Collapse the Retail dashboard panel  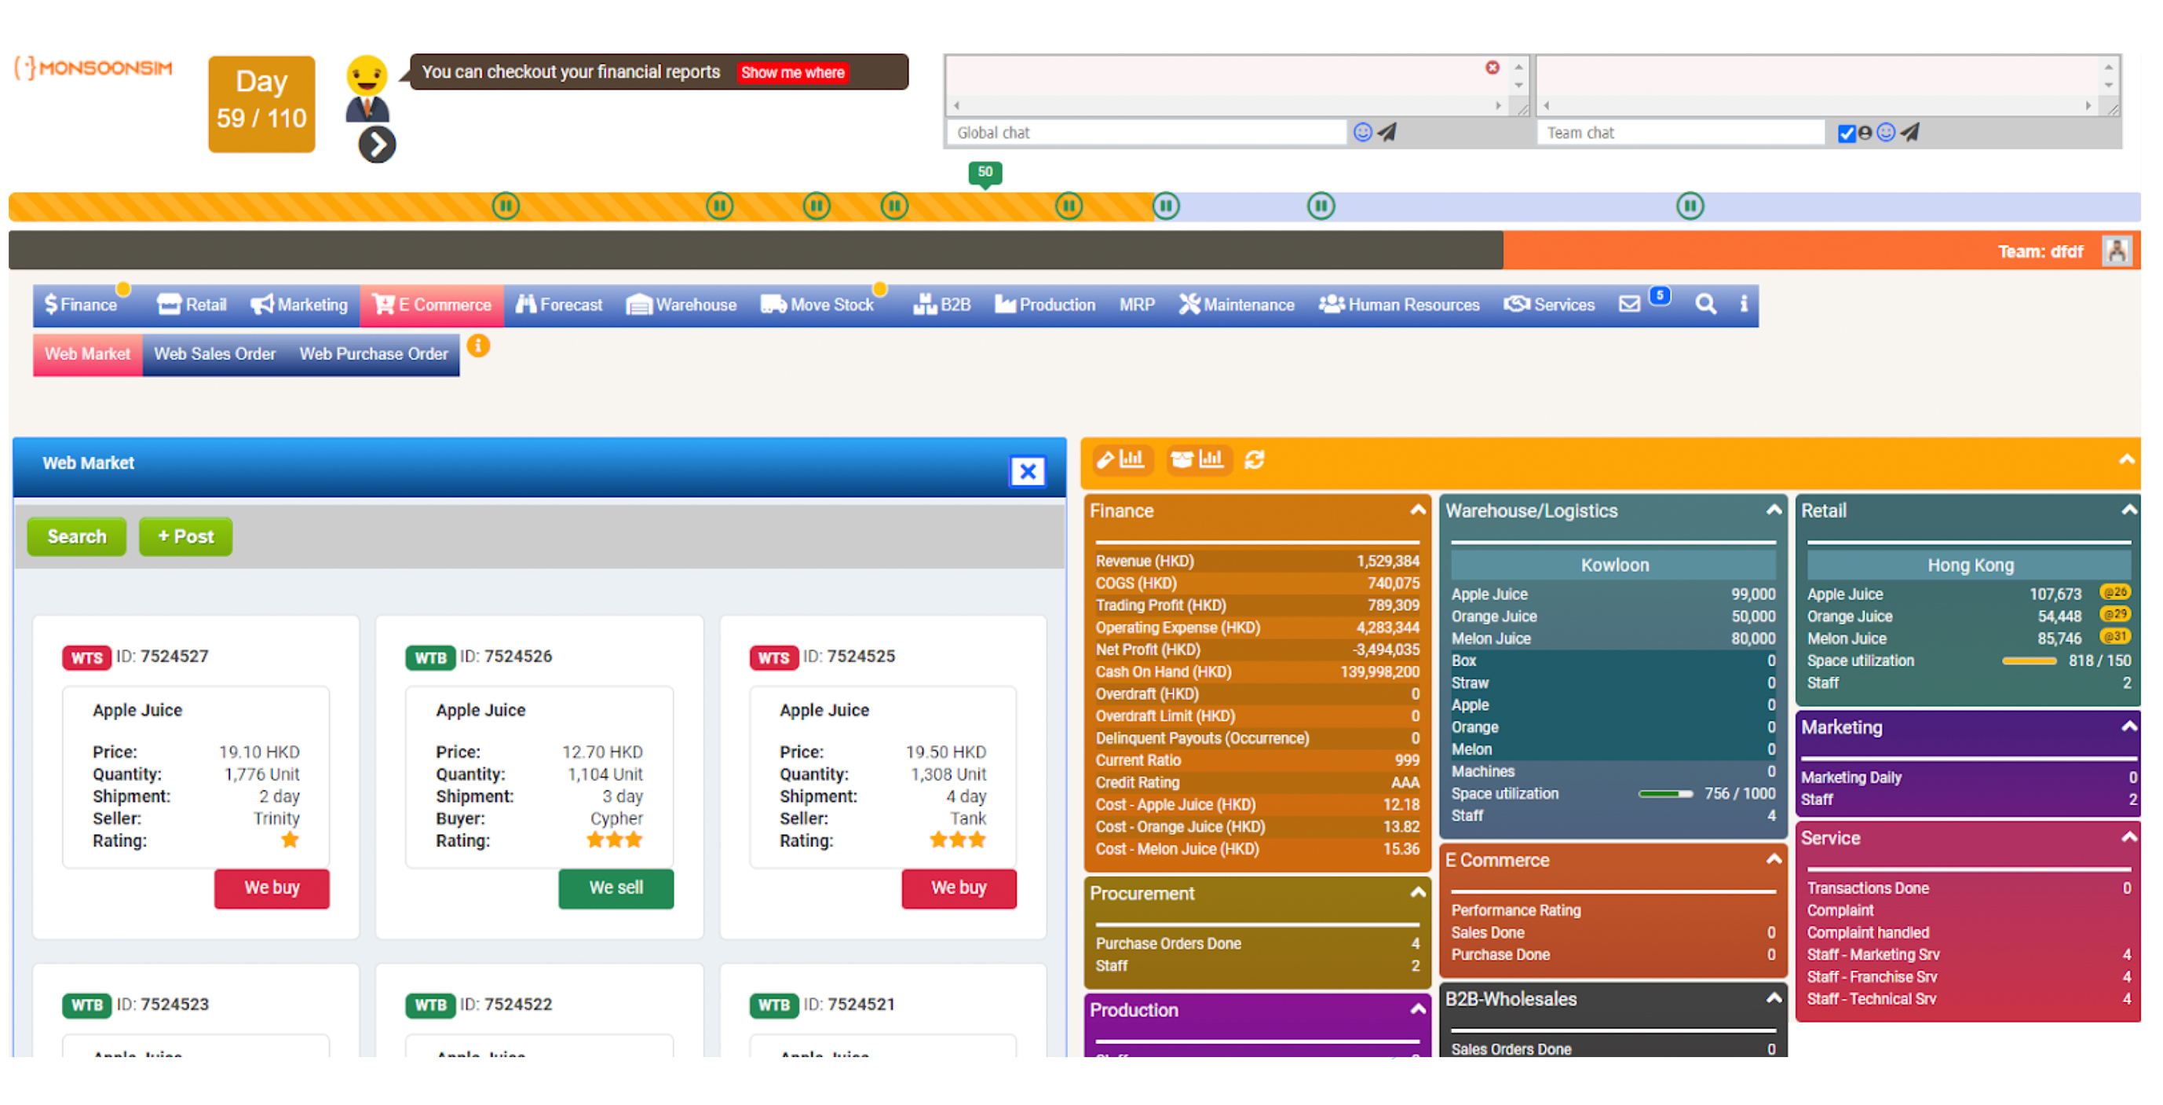point(2128,510)
